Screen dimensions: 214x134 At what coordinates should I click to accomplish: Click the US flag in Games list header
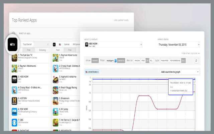60,45
